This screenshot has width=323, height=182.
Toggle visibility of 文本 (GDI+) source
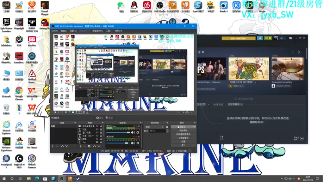[x=97, y=136]
